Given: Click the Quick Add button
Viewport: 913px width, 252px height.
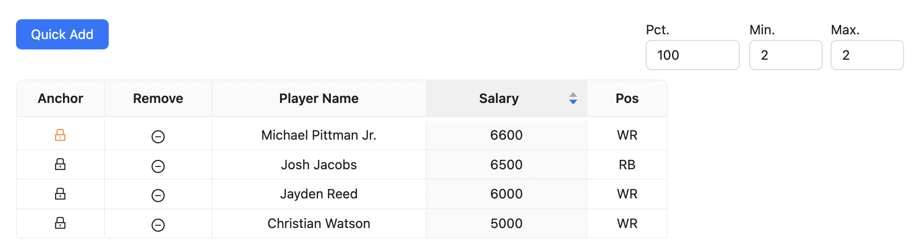Looking at the screenshot, I should click(x=62, y=34).
